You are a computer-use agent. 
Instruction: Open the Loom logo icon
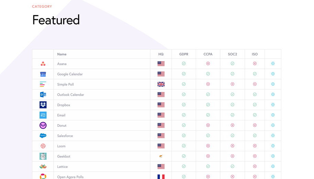(x=43, y=146)
